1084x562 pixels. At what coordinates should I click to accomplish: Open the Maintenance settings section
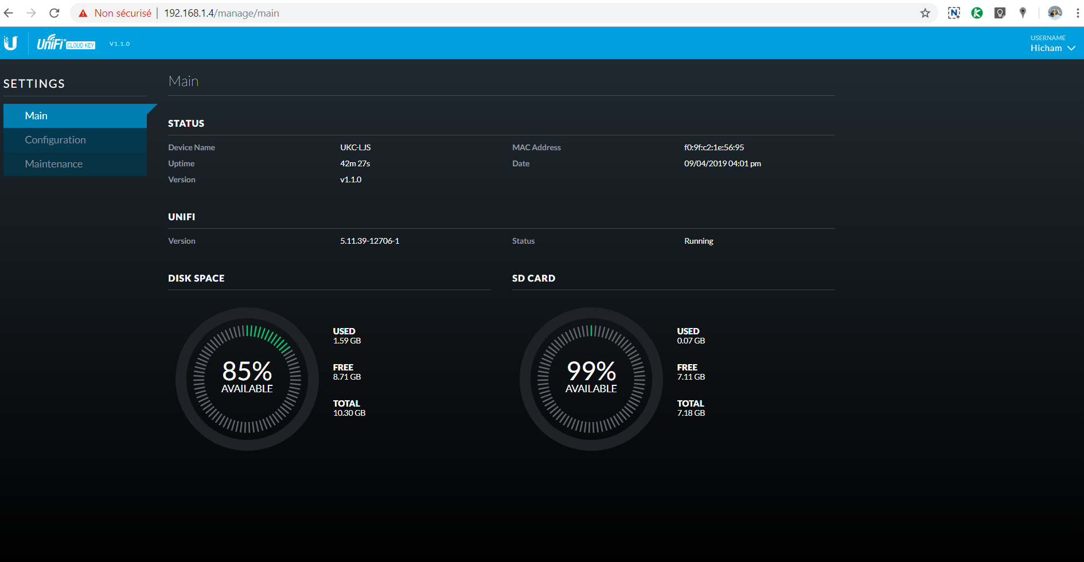(54, 164)
